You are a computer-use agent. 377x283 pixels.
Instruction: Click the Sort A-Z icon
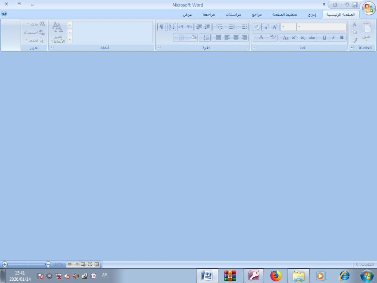[x=172, y=27]
